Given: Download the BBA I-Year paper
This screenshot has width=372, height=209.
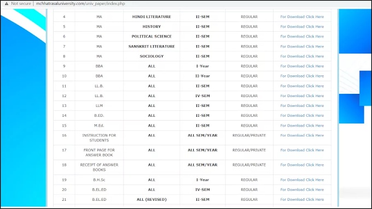Looking at the screenshot, I should click(302, 66).
